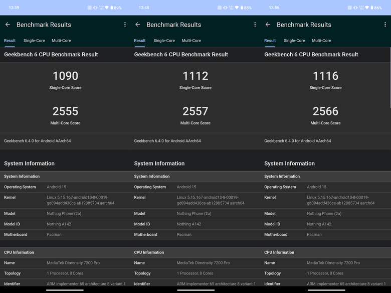Tap single-core score 1112
The image size is (391, 293).
coord(195,76)
